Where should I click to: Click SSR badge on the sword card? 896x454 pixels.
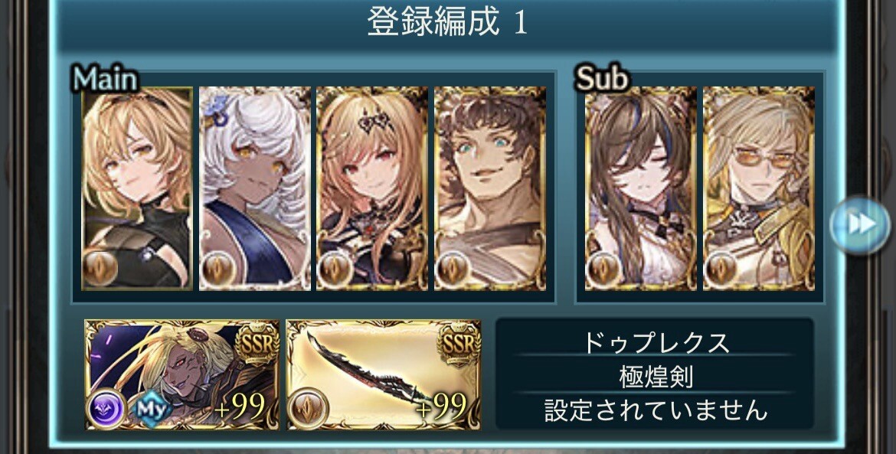459,343
